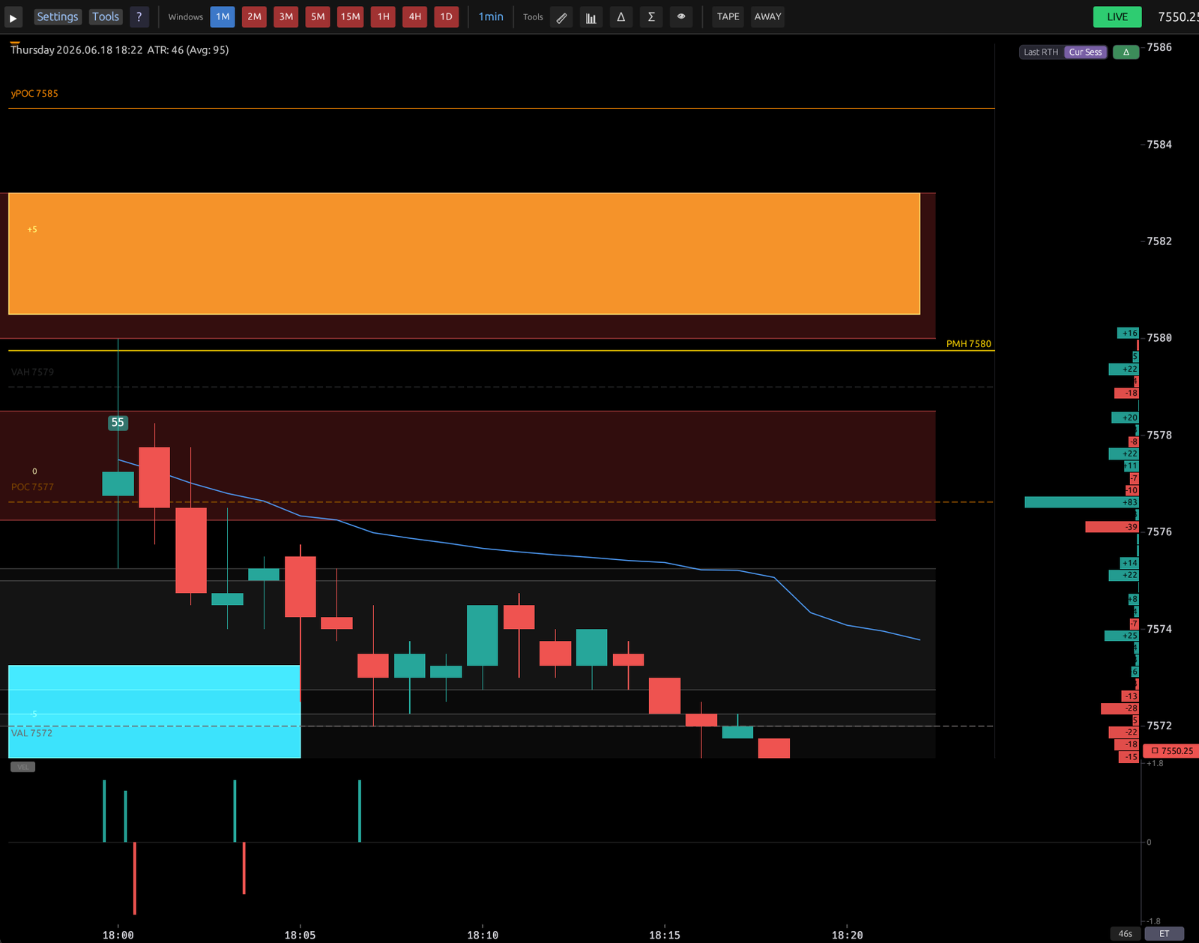Switch to the 4H timeframe window

[414, 16]
